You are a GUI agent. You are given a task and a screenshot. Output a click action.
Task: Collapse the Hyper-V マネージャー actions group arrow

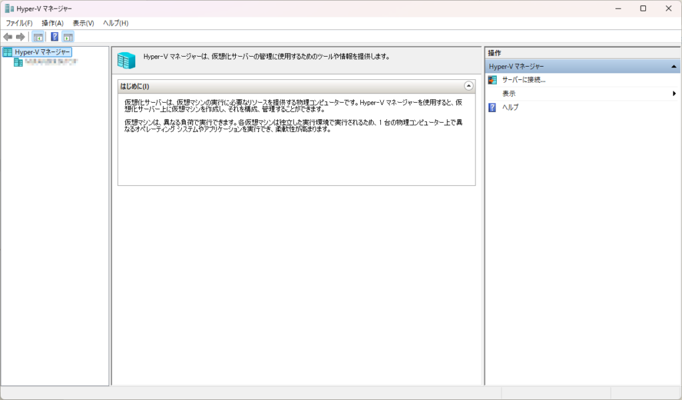pyautogui.click(x=674, y=67)
